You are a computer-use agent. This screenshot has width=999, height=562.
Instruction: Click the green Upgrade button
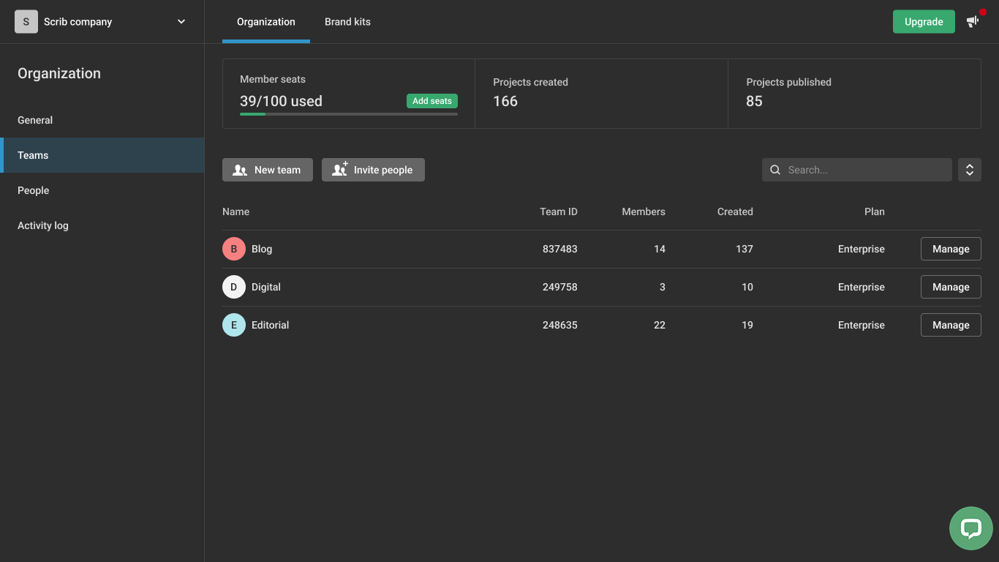tap(924, 22)
